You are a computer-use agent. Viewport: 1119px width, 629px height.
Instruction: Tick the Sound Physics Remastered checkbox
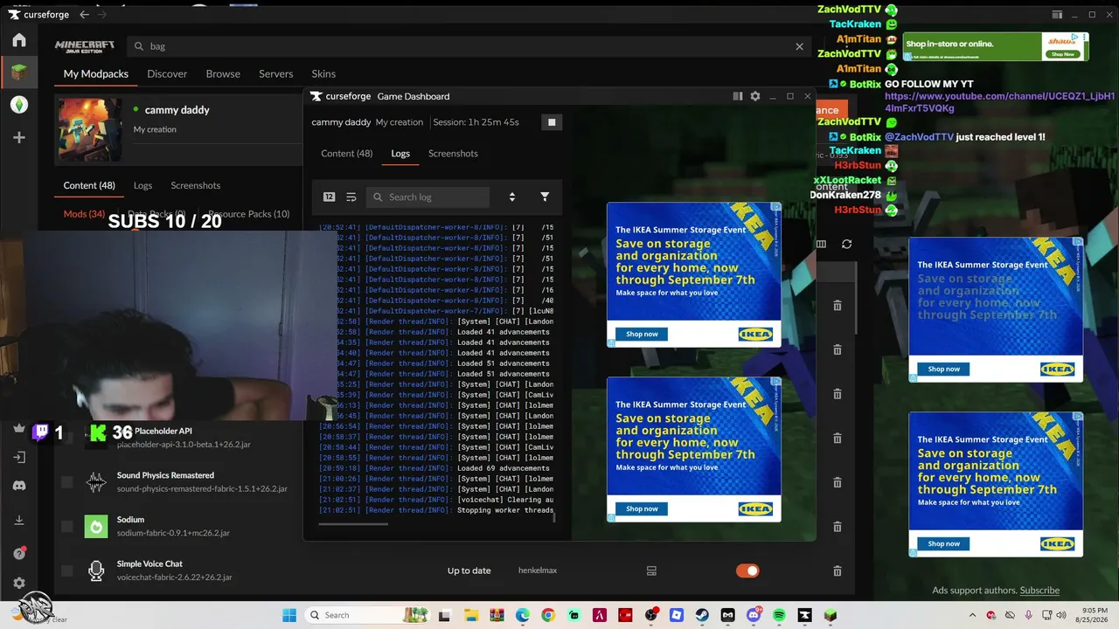click(67, 481)
